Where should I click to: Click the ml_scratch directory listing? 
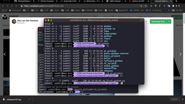[x=110, y=63]
